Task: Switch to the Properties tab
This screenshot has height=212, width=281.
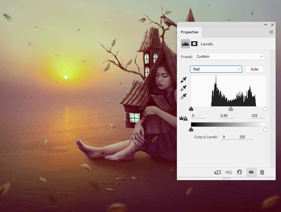Action: [x=190, y=32]
